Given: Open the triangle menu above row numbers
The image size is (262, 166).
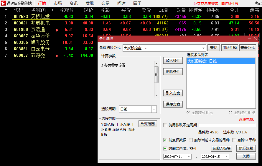Looking at the screenshot, I should [x=6, y=10].
